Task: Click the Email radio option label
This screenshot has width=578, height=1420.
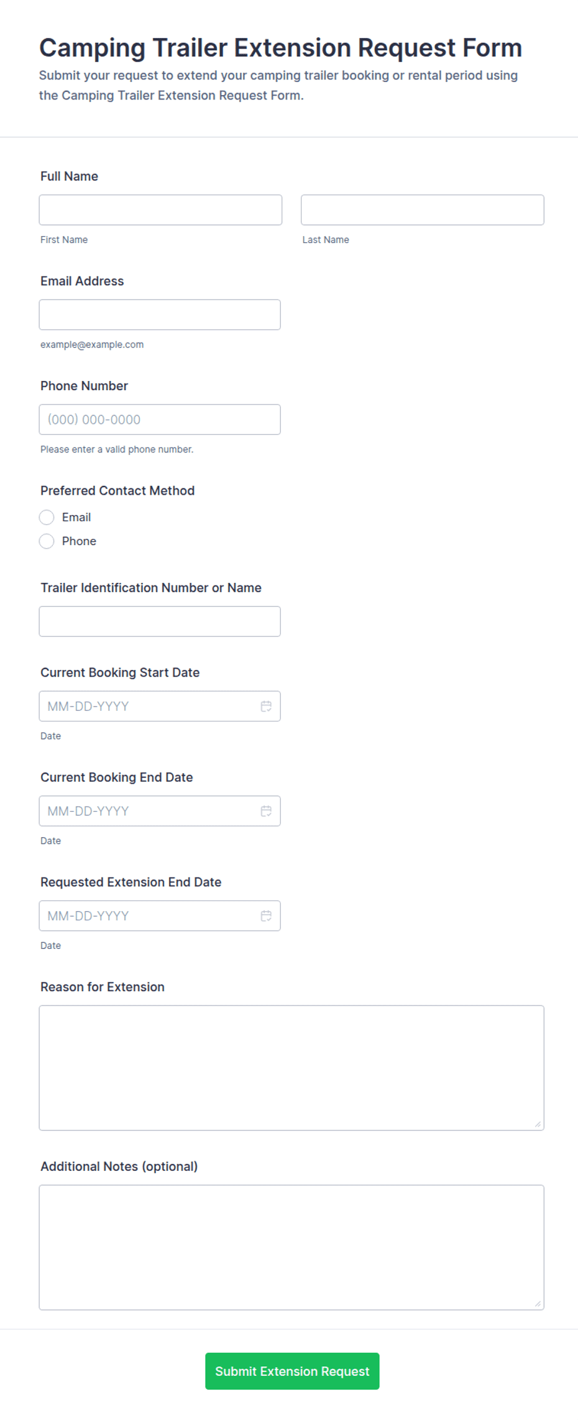Action: 76,518
